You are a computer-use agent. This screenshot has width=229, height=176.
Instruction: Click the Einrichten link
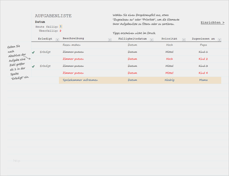coord(212,23)
